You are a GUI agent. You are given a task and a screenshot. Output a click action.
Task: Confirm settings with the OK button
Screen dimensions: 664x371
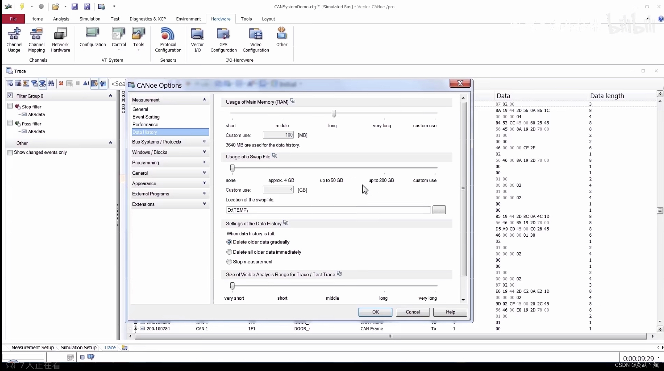[x=375, y=312]
